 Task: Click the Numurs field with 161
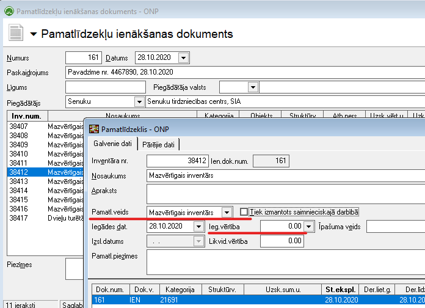[x=84, y=57]
